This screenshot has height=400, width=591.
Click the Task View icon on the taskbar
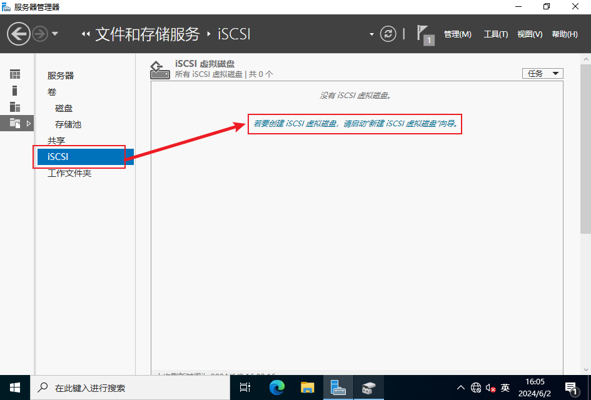(x=245, y=387)
